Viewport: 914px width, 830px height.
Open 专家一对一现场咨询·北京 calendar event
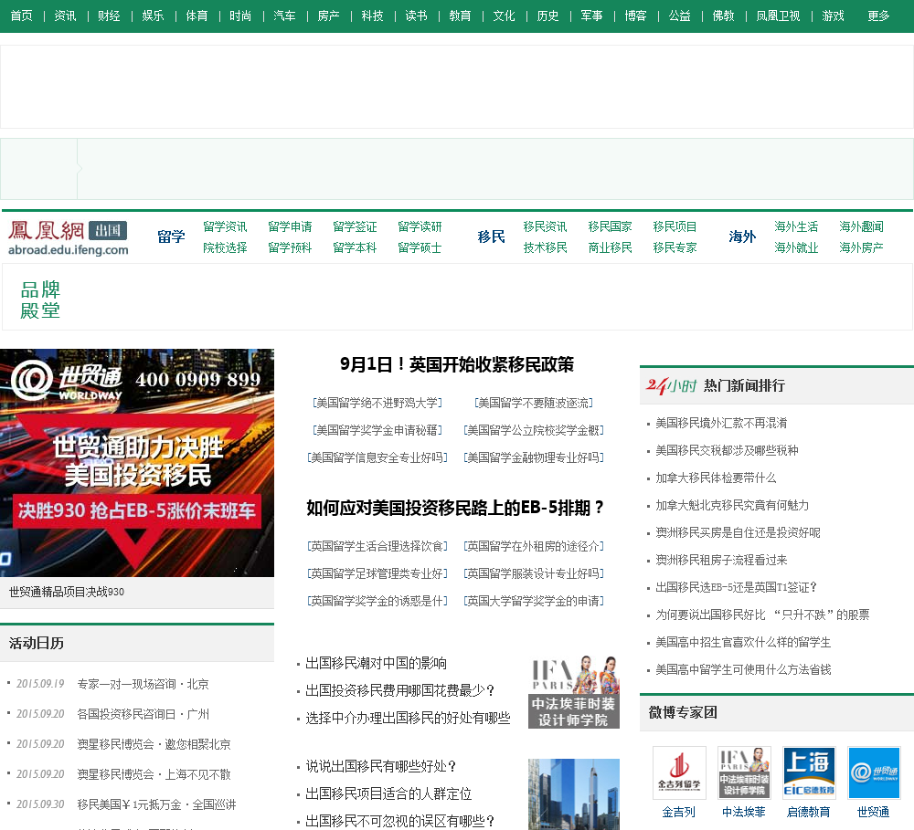tap(143, 684)
